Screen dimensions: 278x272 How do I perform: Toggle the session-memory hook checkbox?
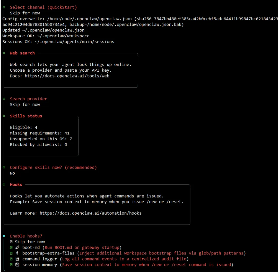point(11,265)
